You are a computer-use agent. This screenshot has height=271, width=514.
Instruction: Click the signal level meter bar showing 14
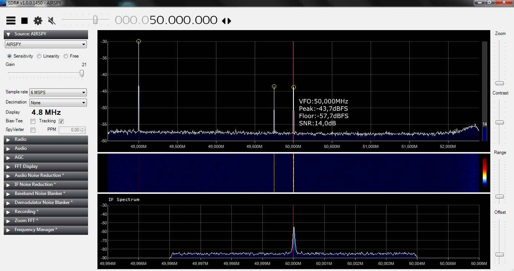click(485, 91)
